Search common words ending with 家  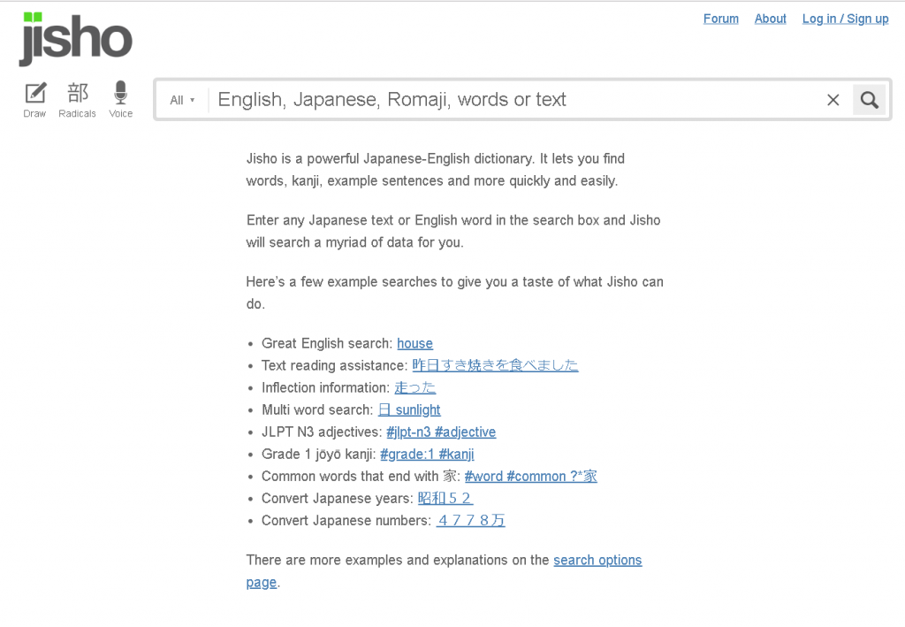(x=530, y=476)
